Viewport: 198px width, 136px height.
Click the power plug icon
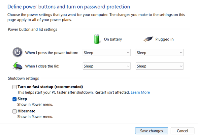149,39
